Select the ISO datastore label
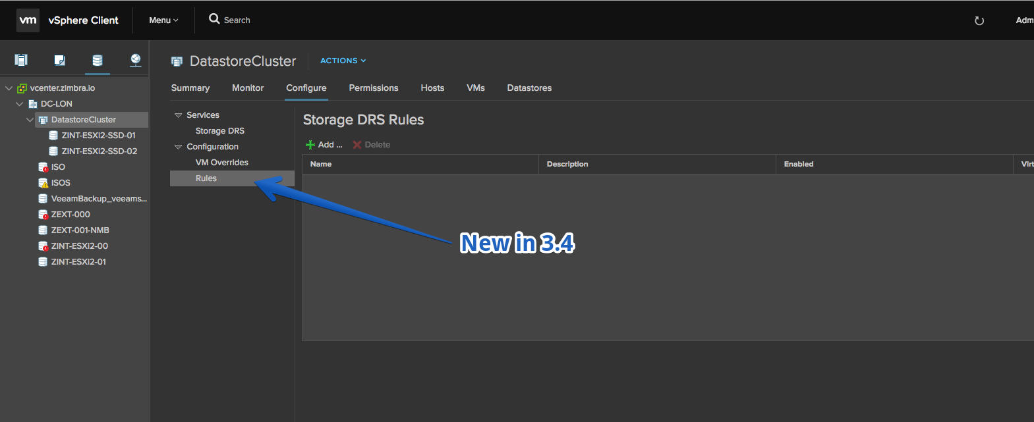Screen dimensions: 1034x422 point(58,167)
